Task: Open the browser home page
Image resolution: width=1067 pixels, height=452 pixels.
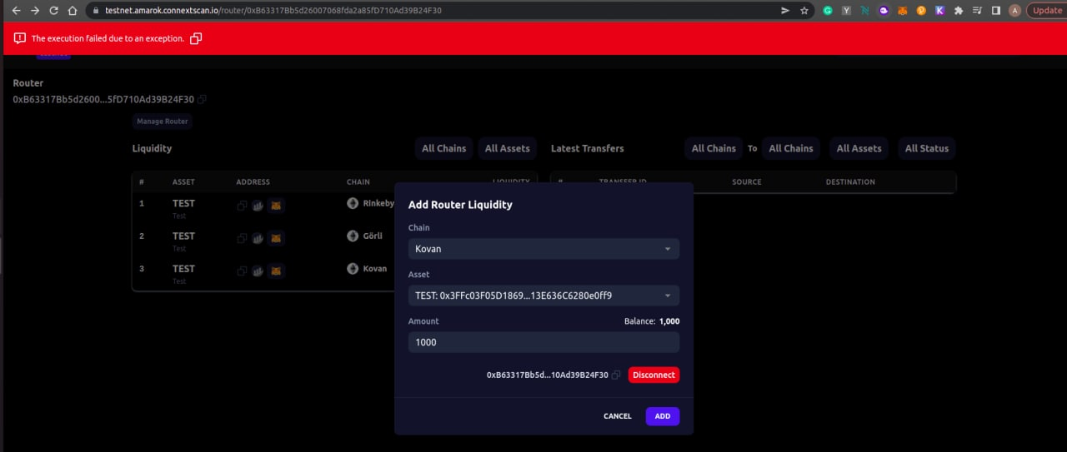Action: click(x=73, y=11)
